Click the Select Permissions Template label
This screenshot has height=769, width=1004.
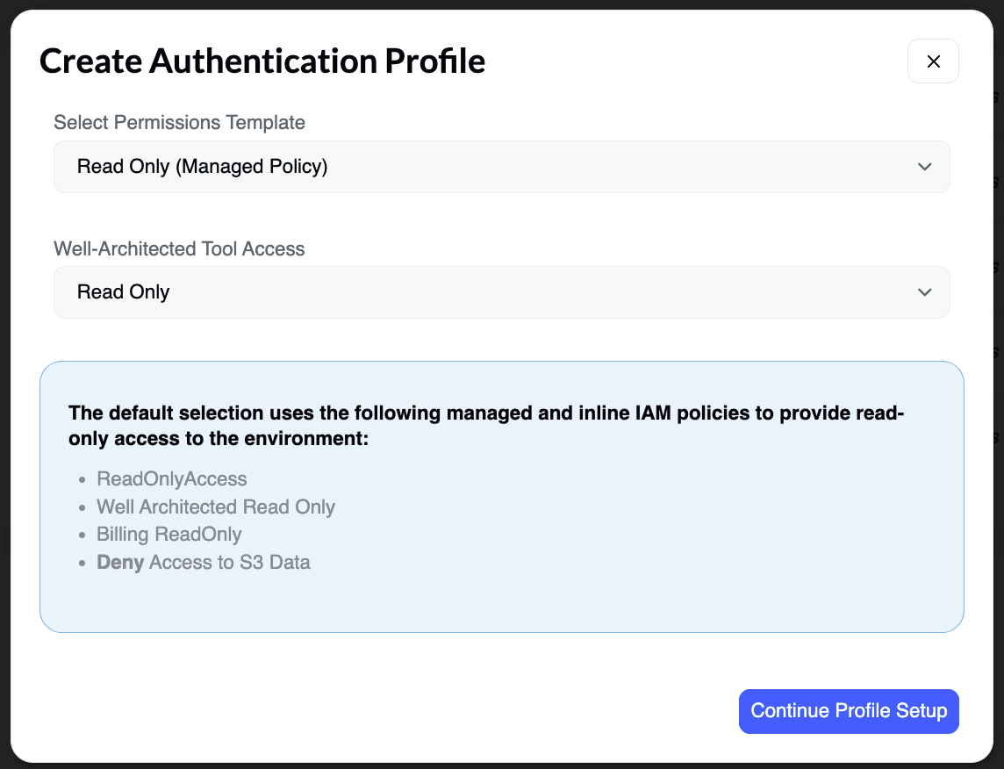click(179, 122)
